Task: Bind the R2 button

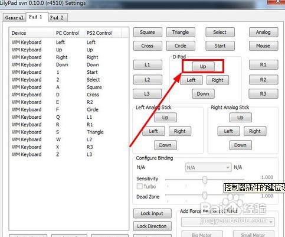Action: coord(263,80)
